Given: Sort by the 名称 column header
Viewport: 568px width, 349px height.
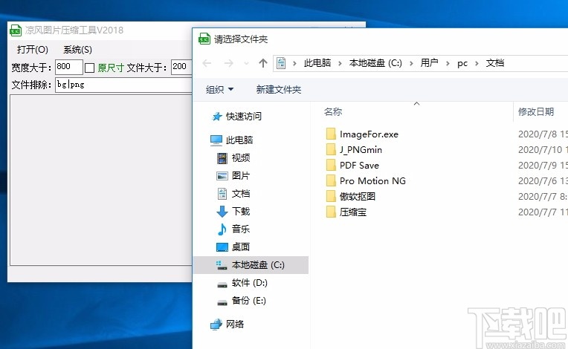Looking at the screenshot, I should pyautogui.click(x=333, y=112).
